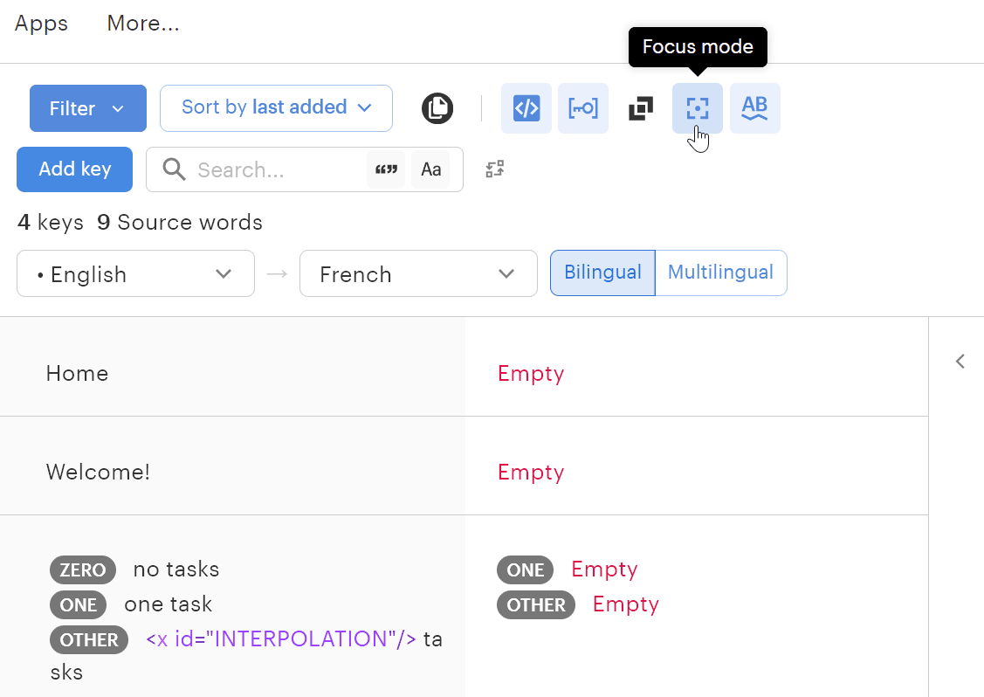Enable Focus mode

pos(697,108)
